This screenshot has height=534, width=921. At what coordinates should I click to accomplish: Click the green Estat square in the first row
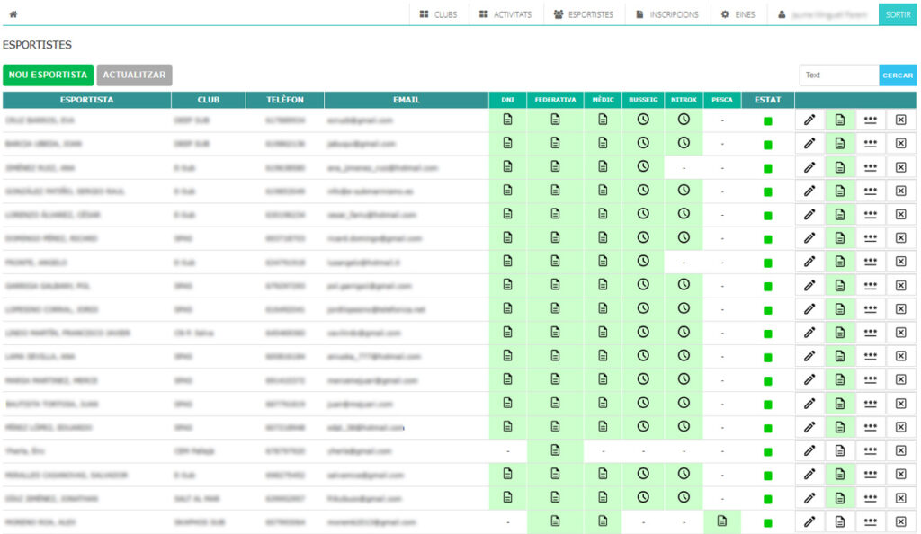pyautogui.click(x=767, y=120)
